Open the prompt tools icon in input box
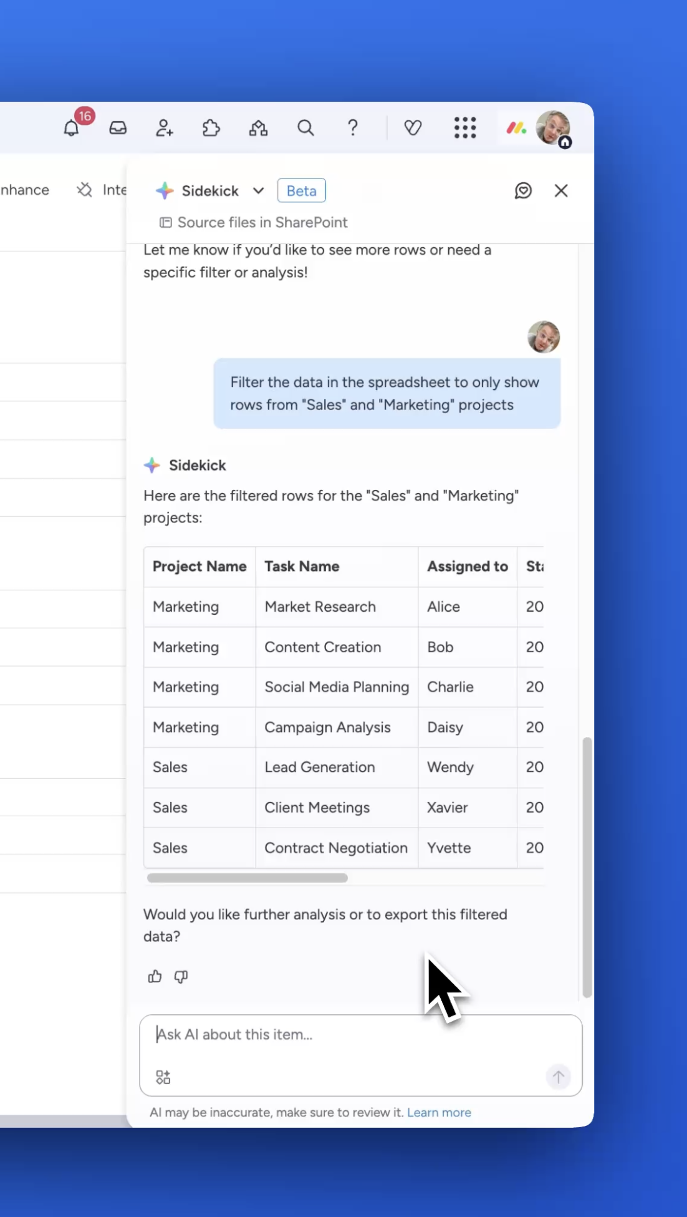This screenshot has height=1217, width=687. 163,1077
